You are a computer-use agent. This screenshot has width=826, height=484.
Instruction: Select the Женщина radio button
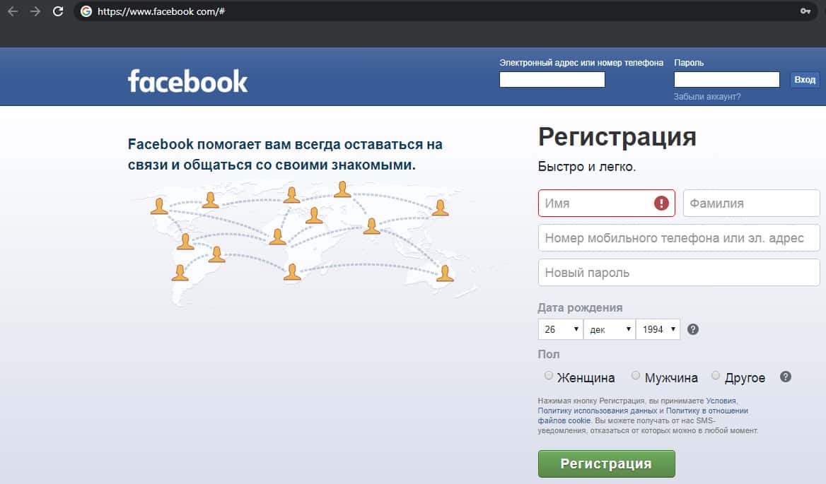tap(548, 375)
